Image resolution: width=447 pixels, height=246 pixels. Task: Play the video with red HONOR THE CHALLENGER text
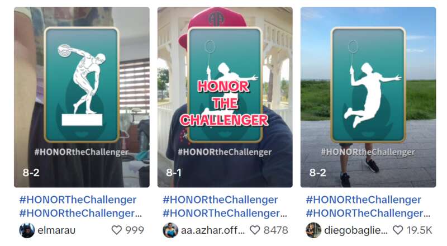click(x=225, y=97)
